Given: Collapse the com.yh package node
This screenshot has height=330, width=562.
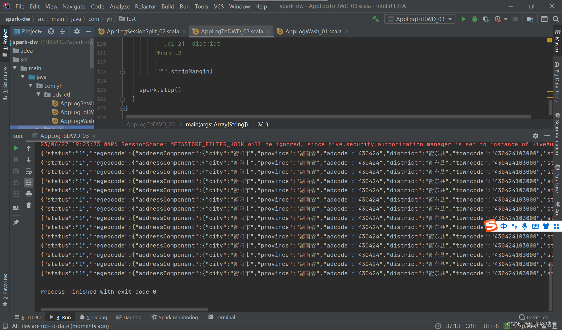Looking at the screenshot, I should [x=30, y=85].
